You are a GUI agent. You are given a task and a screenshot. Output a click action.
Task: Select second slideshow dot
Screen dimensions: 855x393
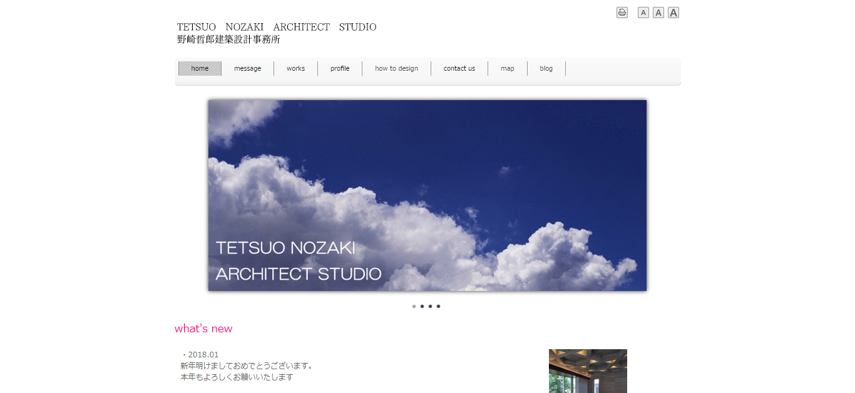pos(422,306)
